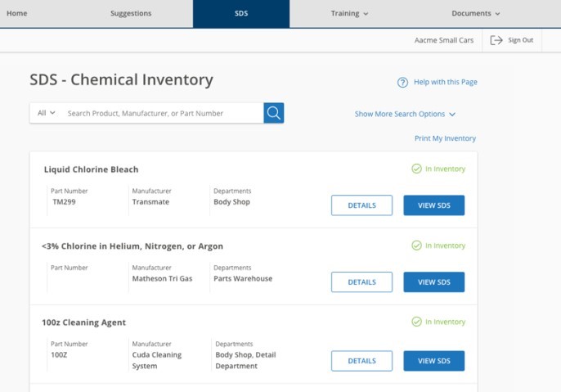View SDS for Liquid Chlorine Bleach
The width and height of the screenshot is (561, 392).
click(434, 205)
